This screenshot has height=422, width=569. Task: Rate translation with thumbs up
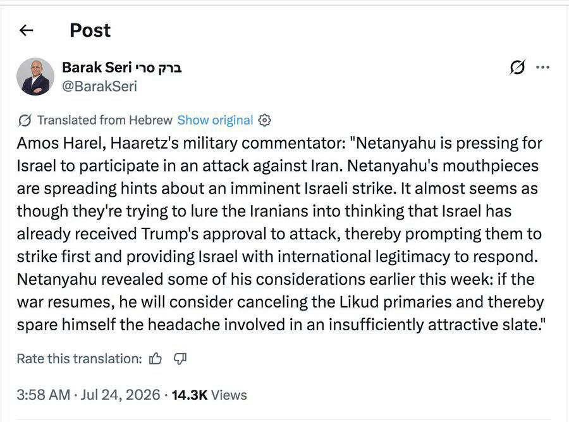[x=156, y=359]
